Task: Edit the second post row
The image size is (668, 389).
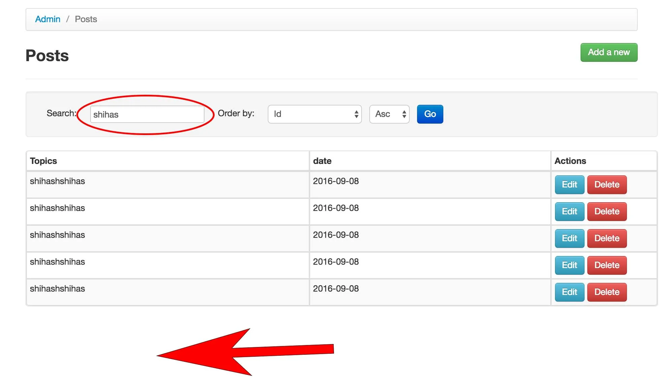Action: pos(569,211)
